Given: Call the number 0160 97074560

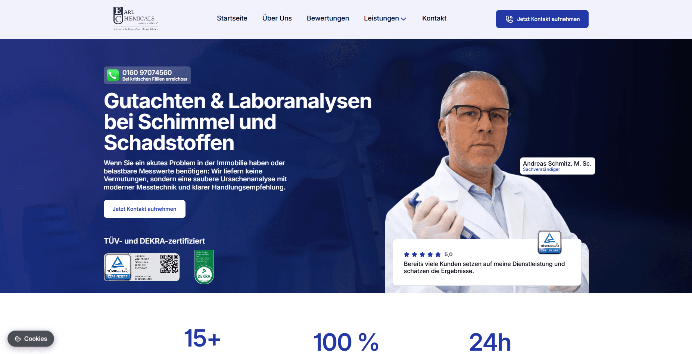Looking at the screenshot, I should [147, 73].
